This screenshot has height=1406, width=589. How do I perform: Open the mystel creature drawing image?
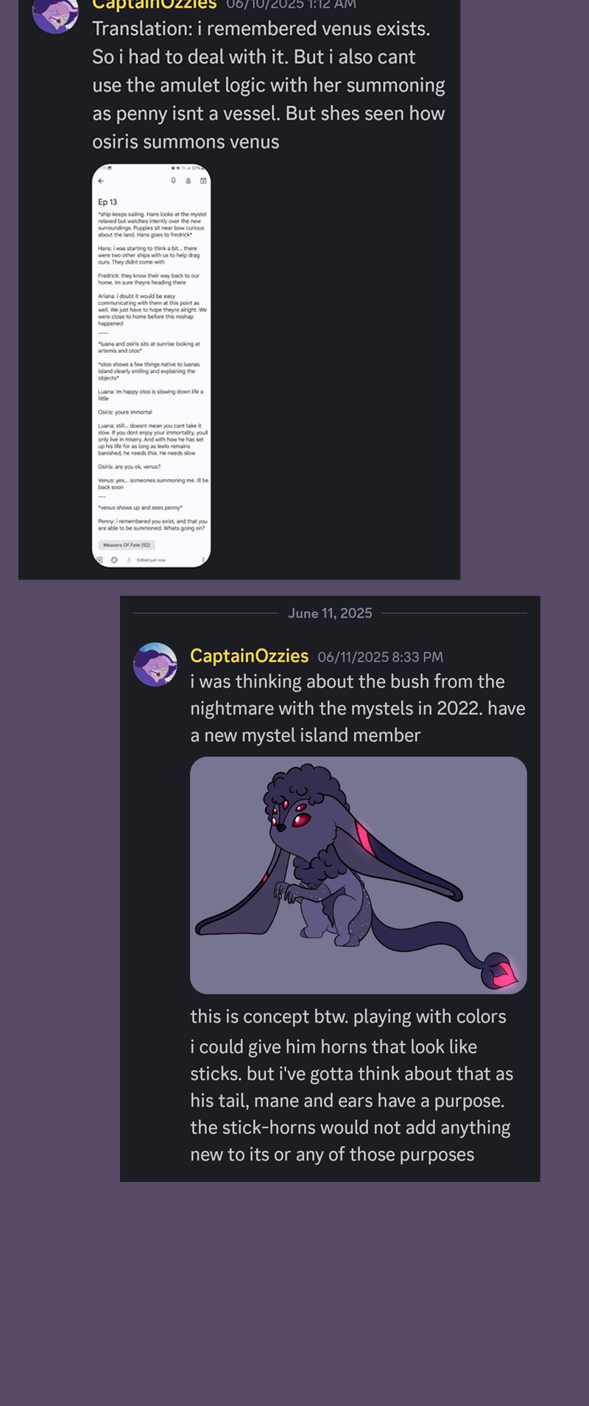359,875
